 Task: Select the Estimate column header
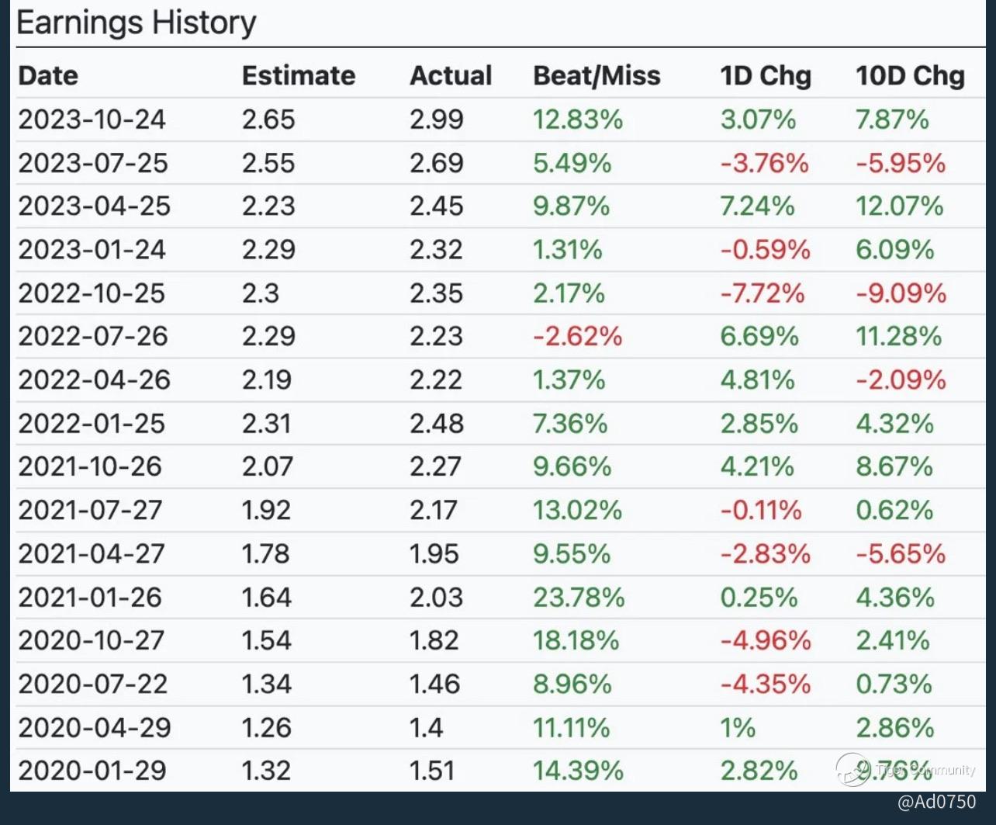point(299,75)
